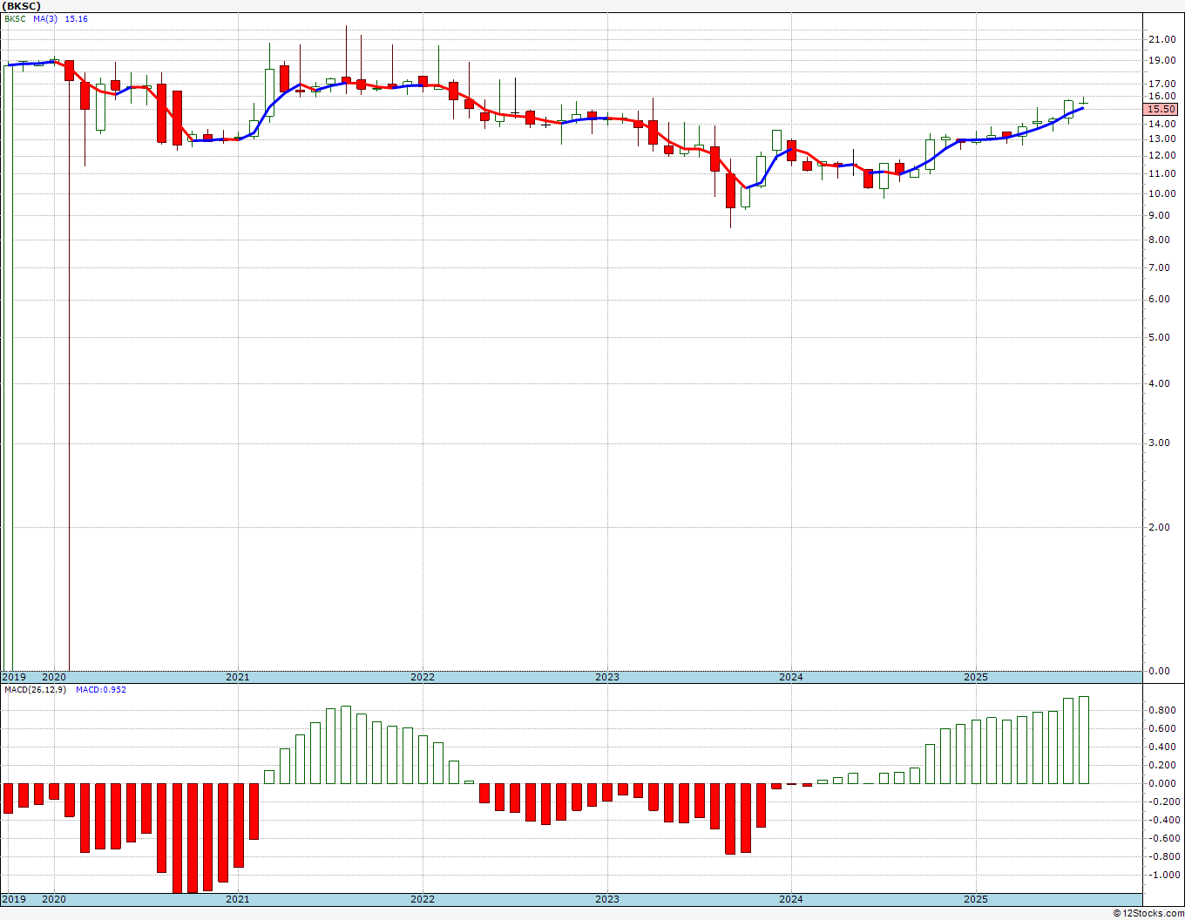Viewport: 1185px width, 920px height.
Task: Click the MA(3) indicator label
Action: click(x=45, y=18)
